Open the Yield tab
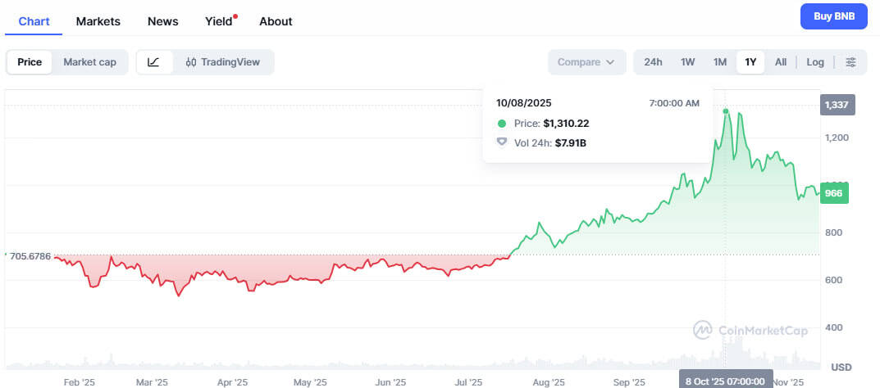This screenshot has width=880, height=388. [219, 21]
